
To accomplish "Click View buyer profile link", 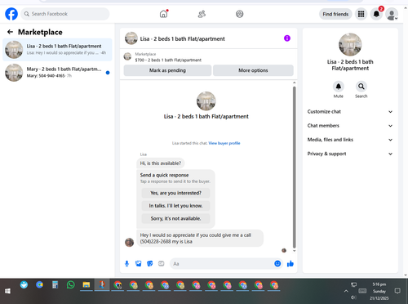I will [x=224, y=143].
